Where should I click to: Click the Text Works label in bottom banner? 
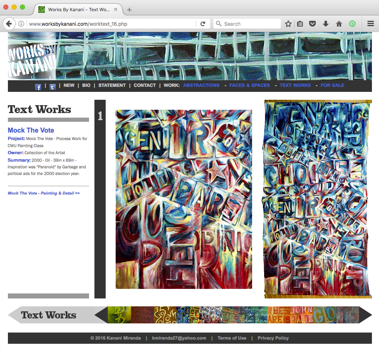click(49, 315)
